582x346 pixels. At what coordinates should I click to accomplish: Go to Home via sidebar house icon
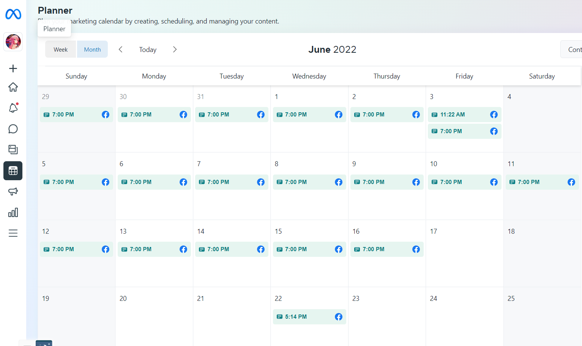tap(13, 87)
